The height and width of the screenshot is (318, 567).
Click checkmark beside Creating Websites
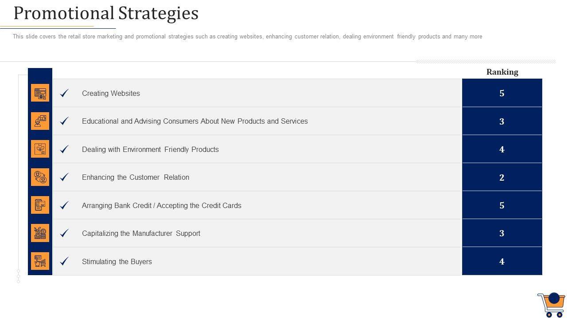tap(65, 93)
